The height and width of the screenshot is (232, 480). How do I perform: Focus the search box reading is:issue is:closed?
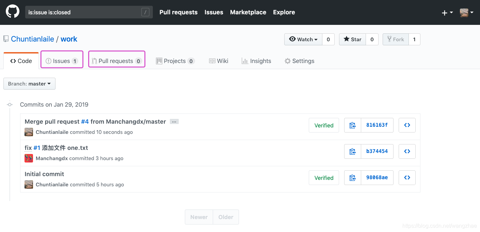tap(89, 12)
